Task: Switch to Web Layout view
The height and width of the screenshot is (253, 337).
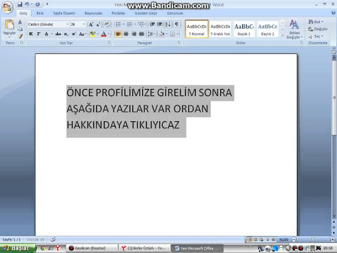Action: pos(261,239)
